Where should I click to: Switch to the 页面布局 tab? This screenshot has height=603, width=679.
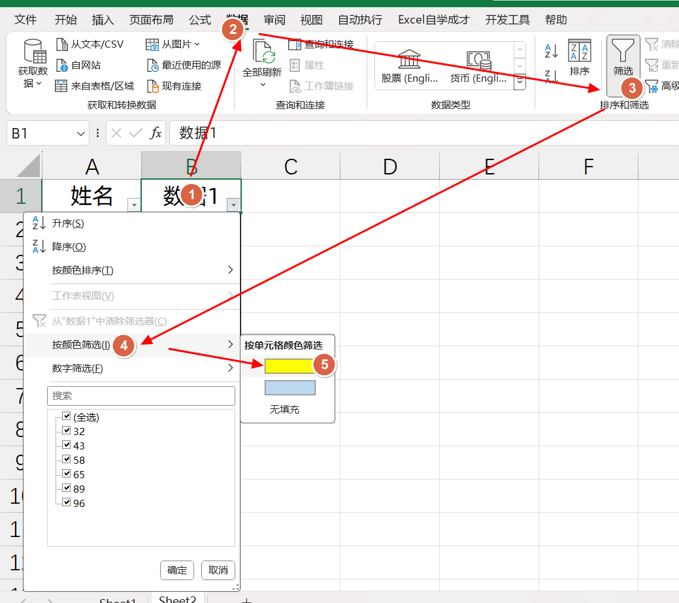click(x=151, y=20)
